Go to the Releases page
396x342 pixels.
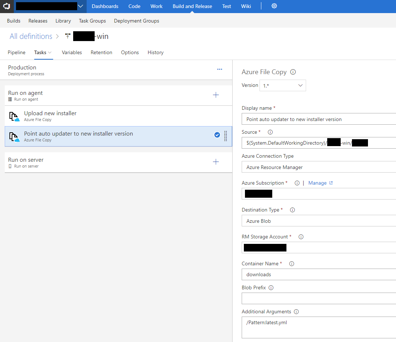[x=38, y=21]
